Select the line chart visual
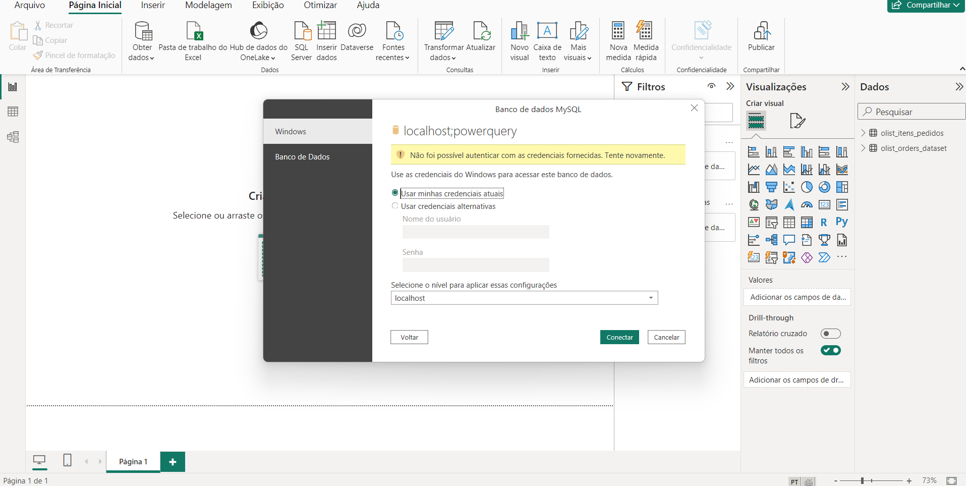Viewport: 966px width, 486px height. pyautogui.click(x=754, y=170)
